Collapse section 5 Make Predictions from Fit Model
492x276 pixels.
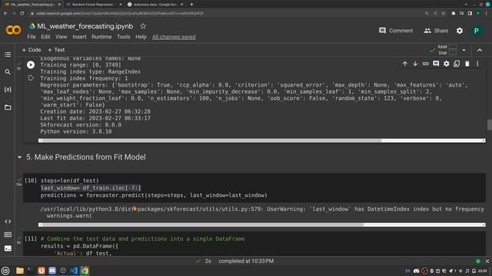(19, 157)
